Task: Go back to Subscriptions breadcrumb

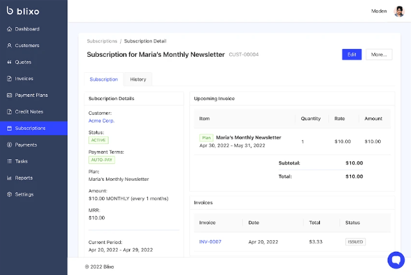Action: 102,41
